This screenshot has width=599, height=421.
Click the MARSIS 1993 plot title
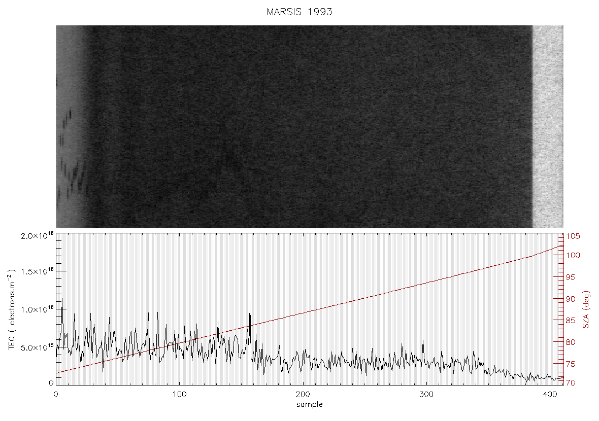coord(299,12)
